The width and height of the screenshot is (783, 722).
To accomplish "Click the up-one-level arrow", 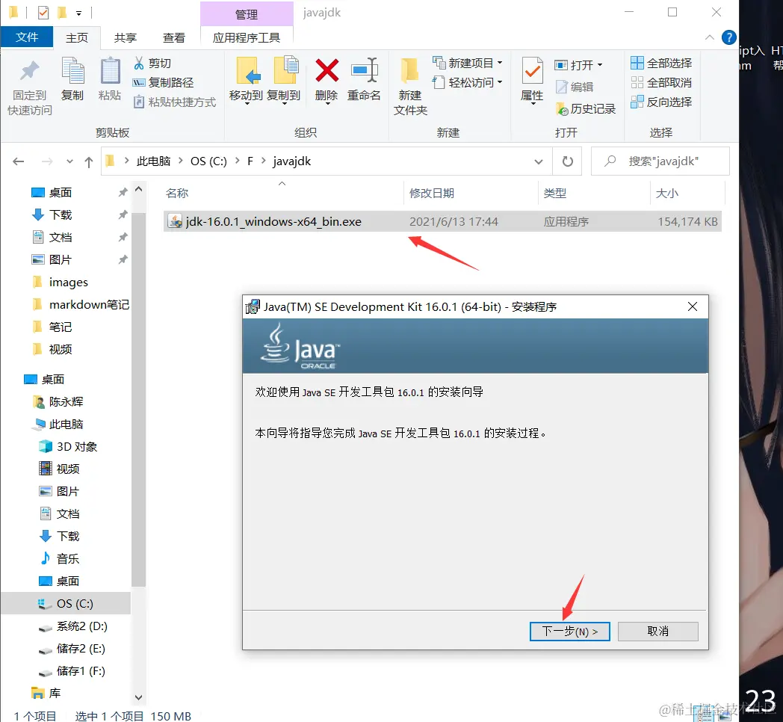I will pos(89,162).
